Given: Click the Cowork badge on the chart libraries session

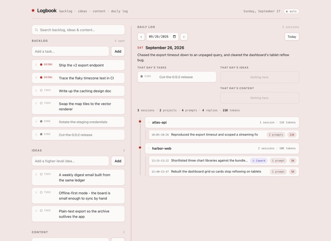Looking at the screenshot, I should click(x=259, y=161).
